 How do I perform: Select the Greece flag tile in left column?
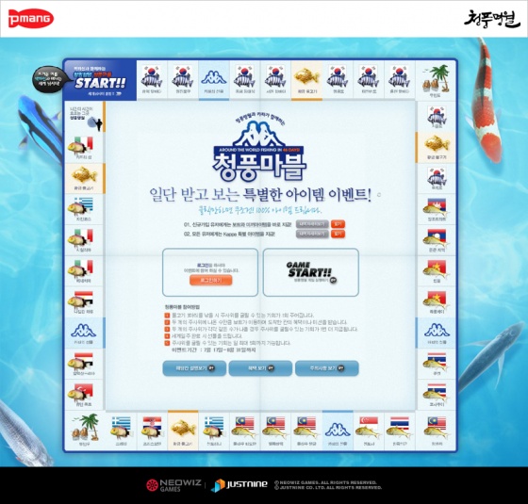(x=84, y=209)
